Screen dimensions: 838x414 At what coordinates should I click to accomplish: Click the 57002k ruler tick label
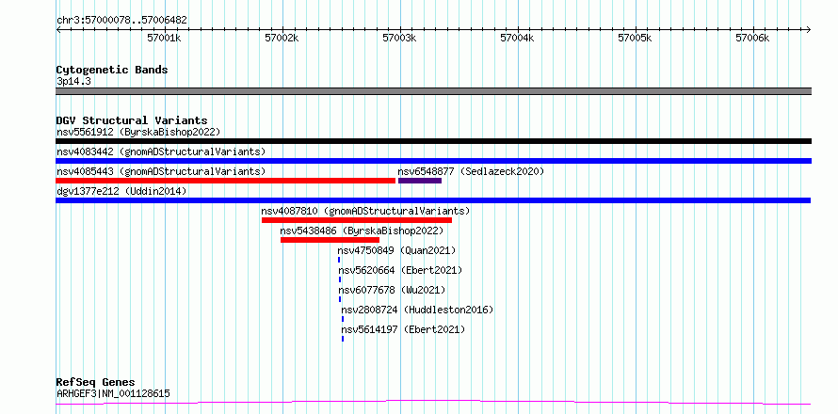click(x=282, y=39)
